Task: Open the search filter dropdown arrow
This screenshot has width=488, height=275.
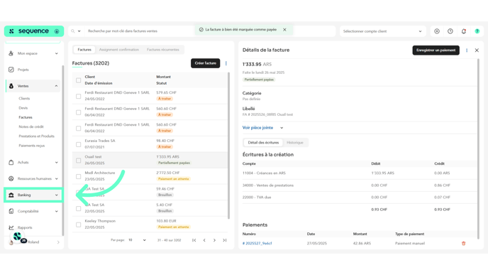Action: [79, 31]
